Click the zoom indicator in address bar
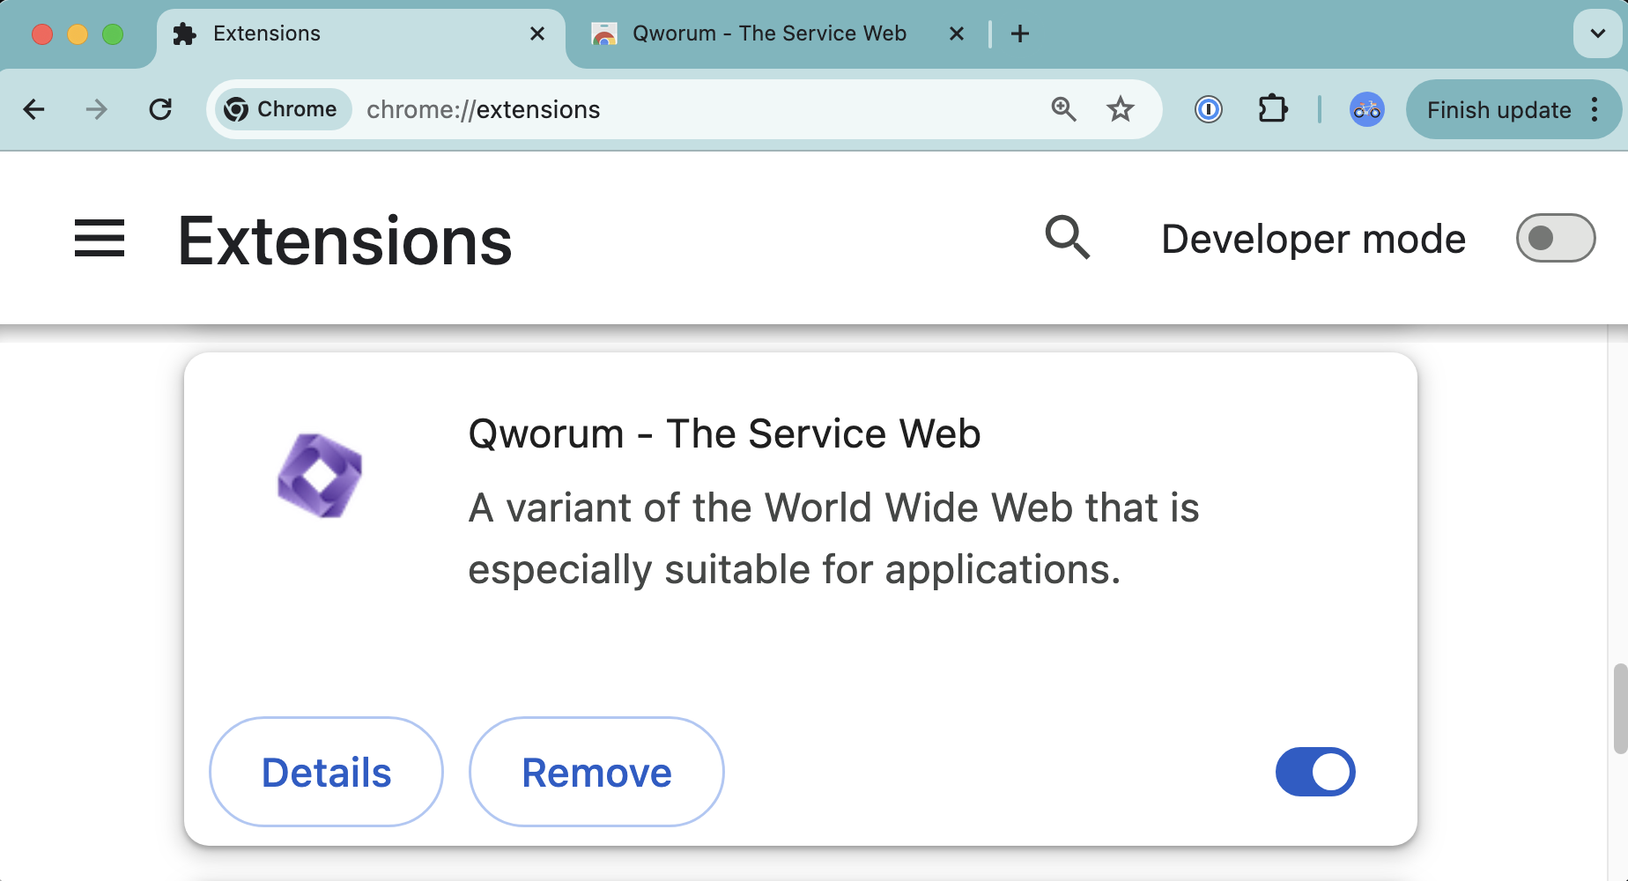The height and width of the screenshot is (881, 1628). (x=1064, y=109)
